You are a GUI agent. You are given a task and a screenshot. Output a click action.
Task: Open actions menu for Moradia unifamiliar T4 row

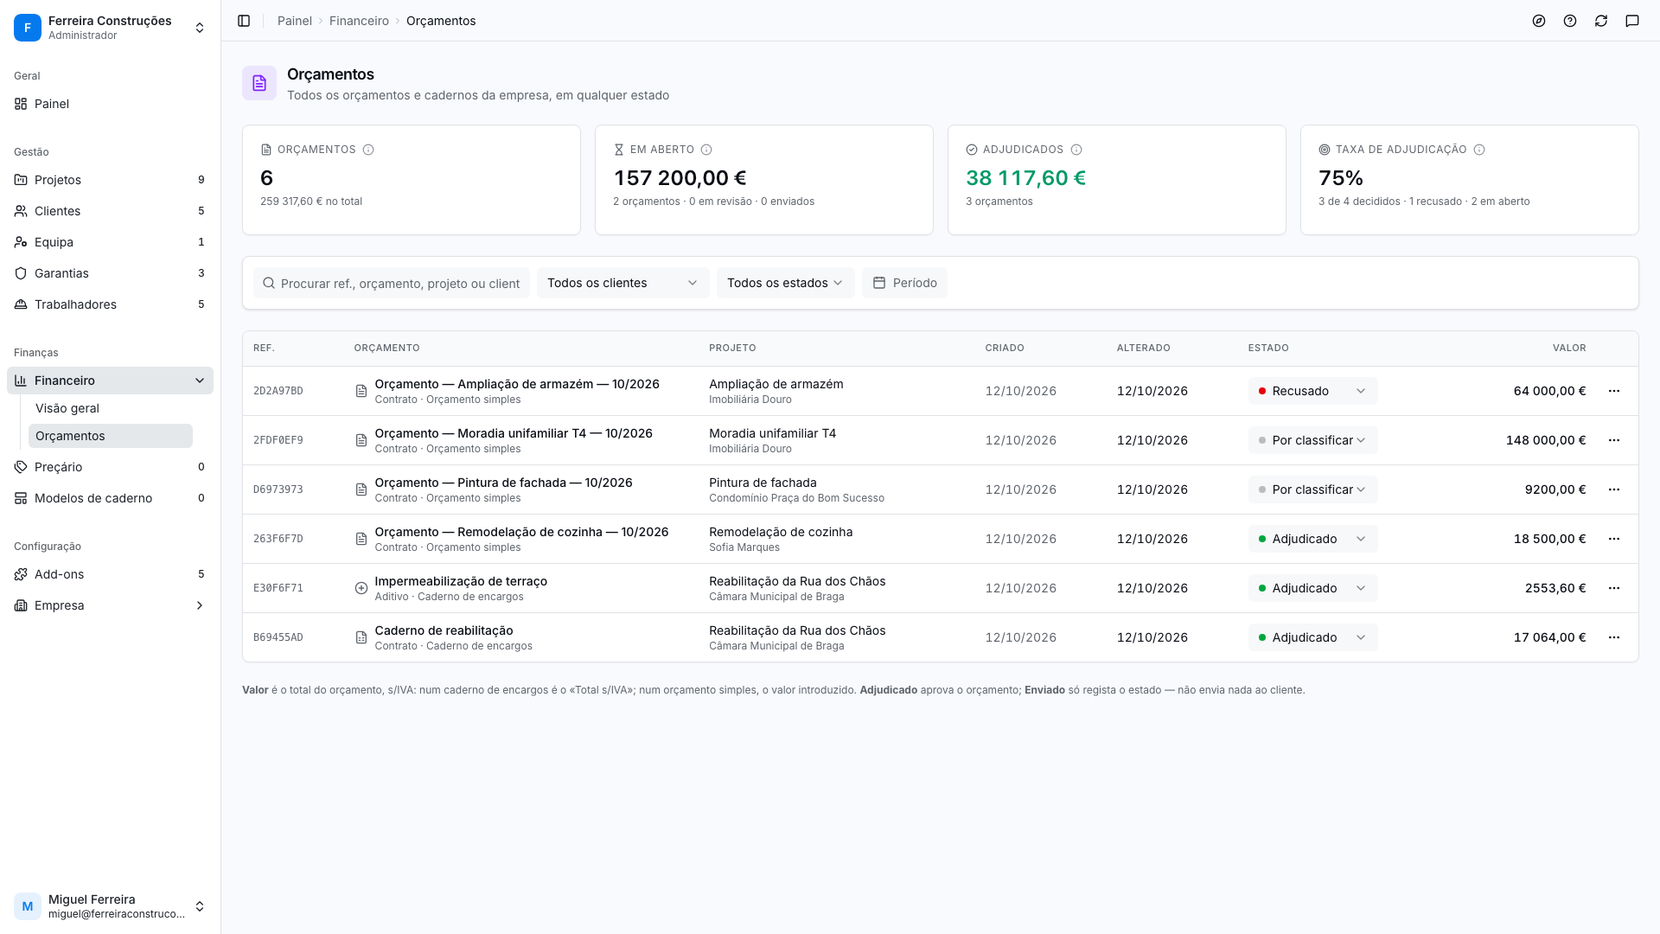[x=1613, y=440]
